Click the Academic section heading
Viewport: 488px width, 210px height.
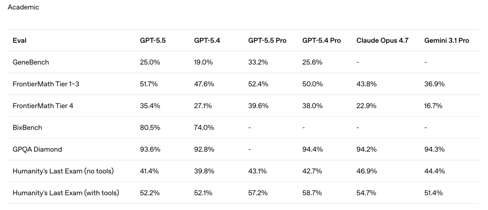[x=23, y=7]
